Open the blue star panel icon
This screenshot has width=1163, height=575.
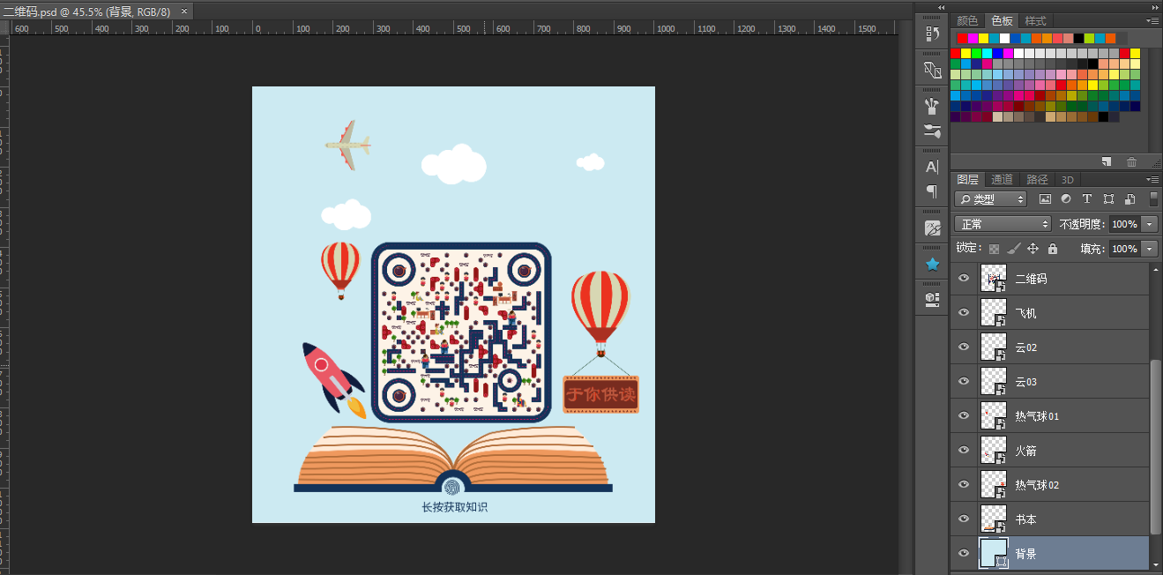[x=932, y=264]
